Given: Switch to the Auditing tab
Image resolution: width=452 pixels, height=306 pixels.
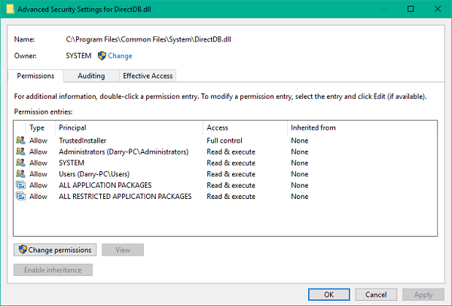Looking at the screenshot, I should (x=91, y=75).
